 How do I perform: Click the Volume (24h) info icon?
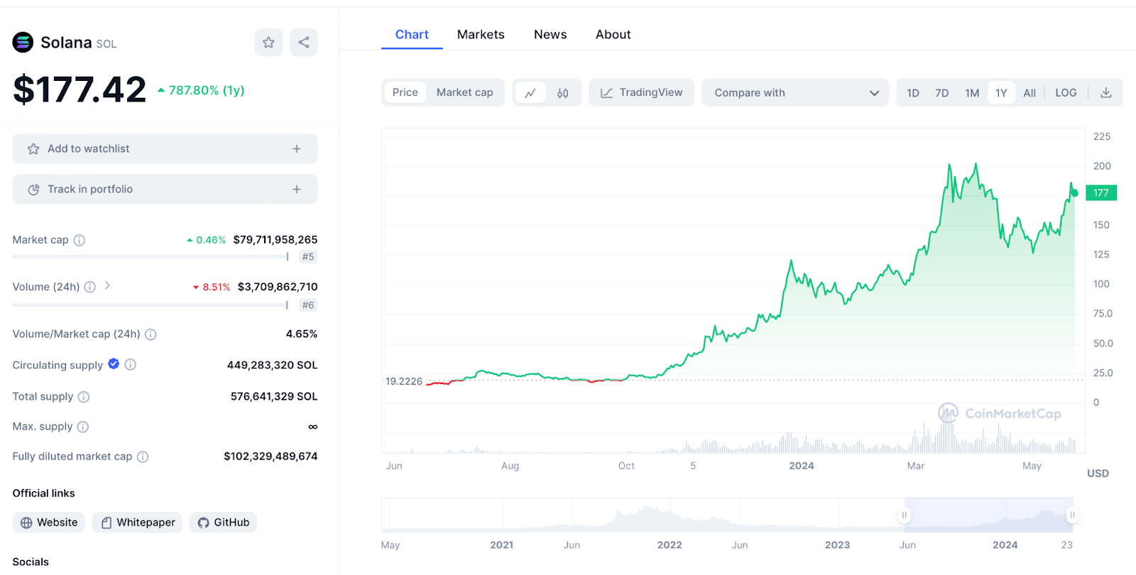coord(90,287)
